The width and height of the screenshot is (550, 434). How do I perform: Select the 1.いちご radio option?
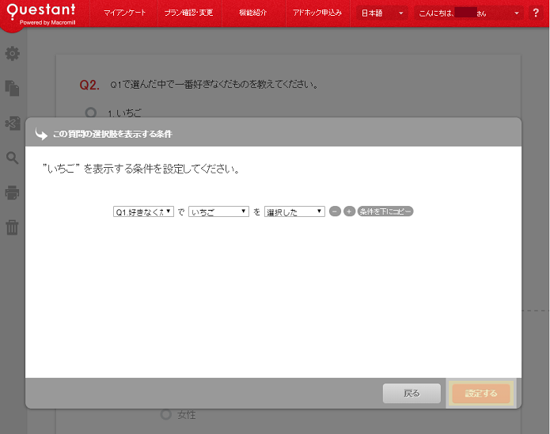(91, 112)
